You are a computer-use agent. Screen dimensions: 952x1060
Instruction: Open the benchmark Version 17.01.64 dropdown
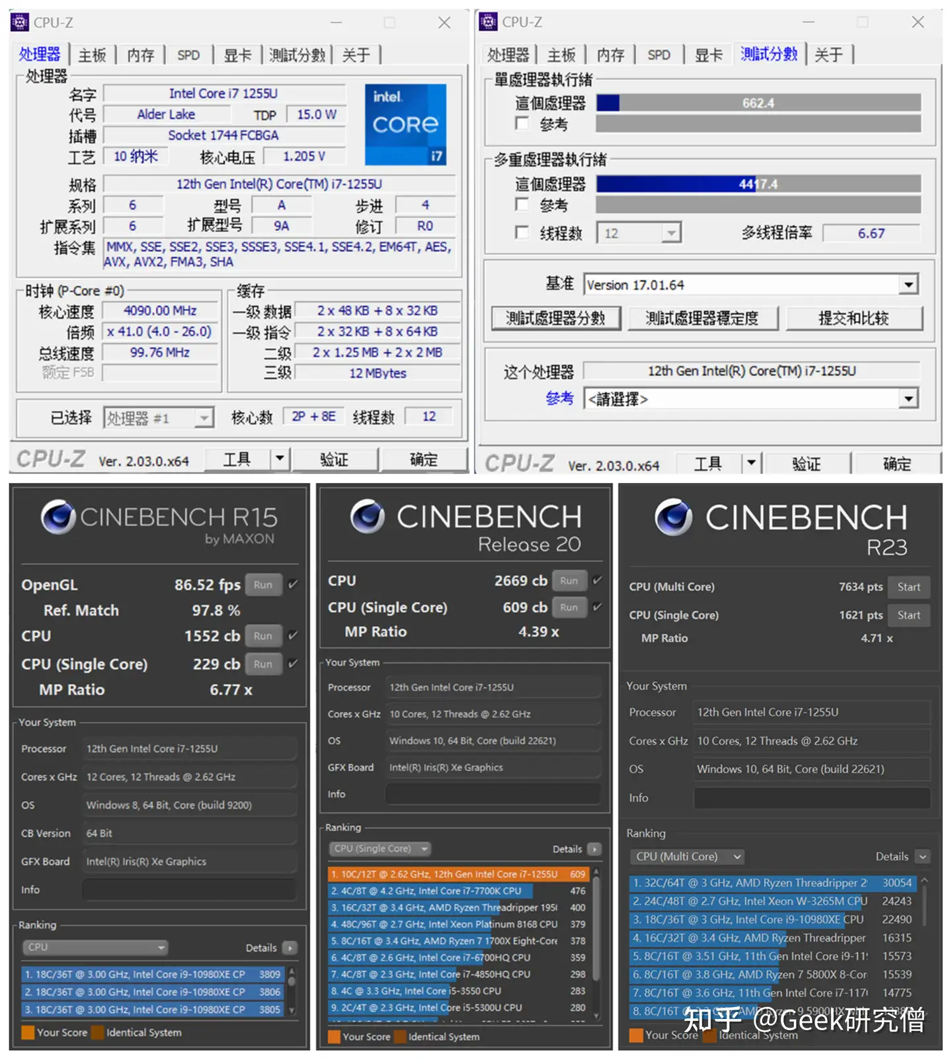coord(751,285)
